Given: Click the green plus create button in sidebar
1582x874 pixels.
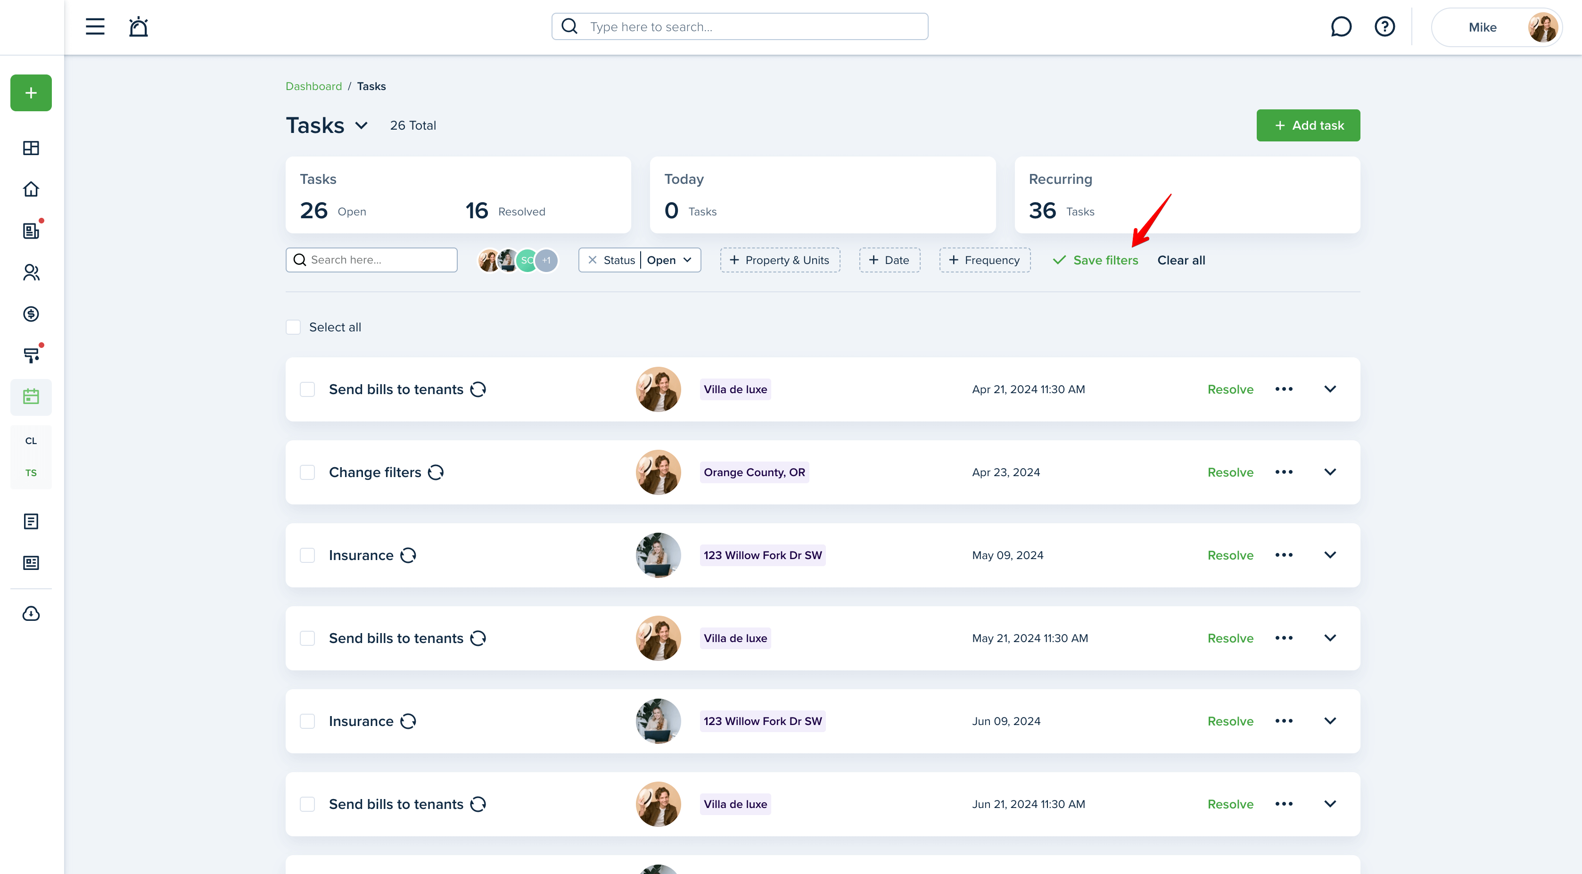Looking at the screenshot, I should [x=31, y=93].
